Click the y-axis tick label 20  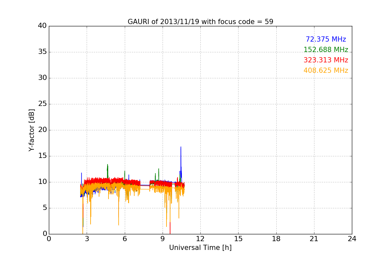coord(42,130)
